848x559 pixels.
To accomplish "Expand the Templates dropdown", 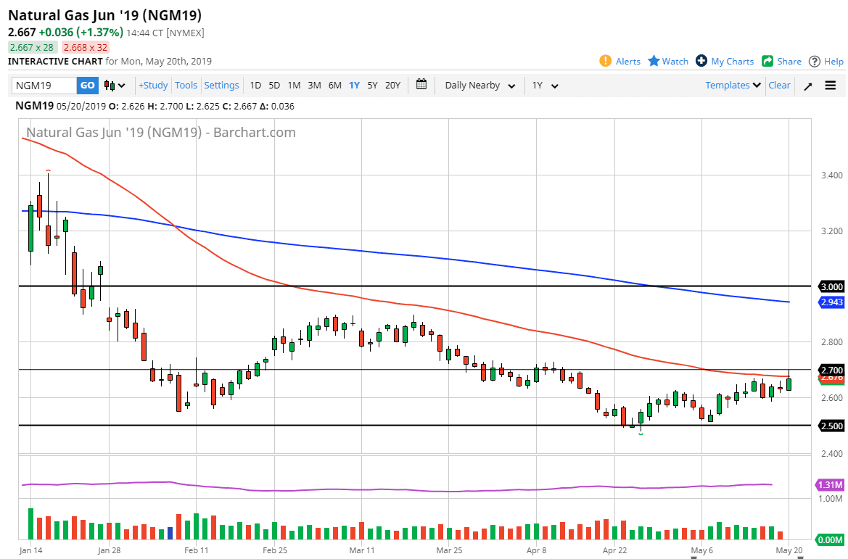I will tap(733, 86).
